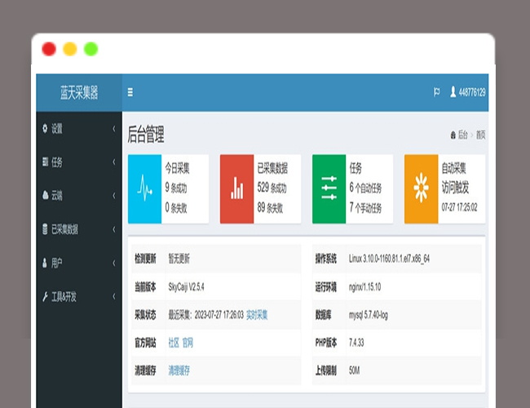Expand the 工具&开发 sidebar menu

pyautogui.click(x=78, y=296)
